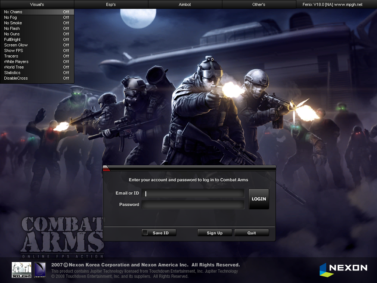Toggle DisableCross setting
Screen dimensions: 377x283
point(37,78)
